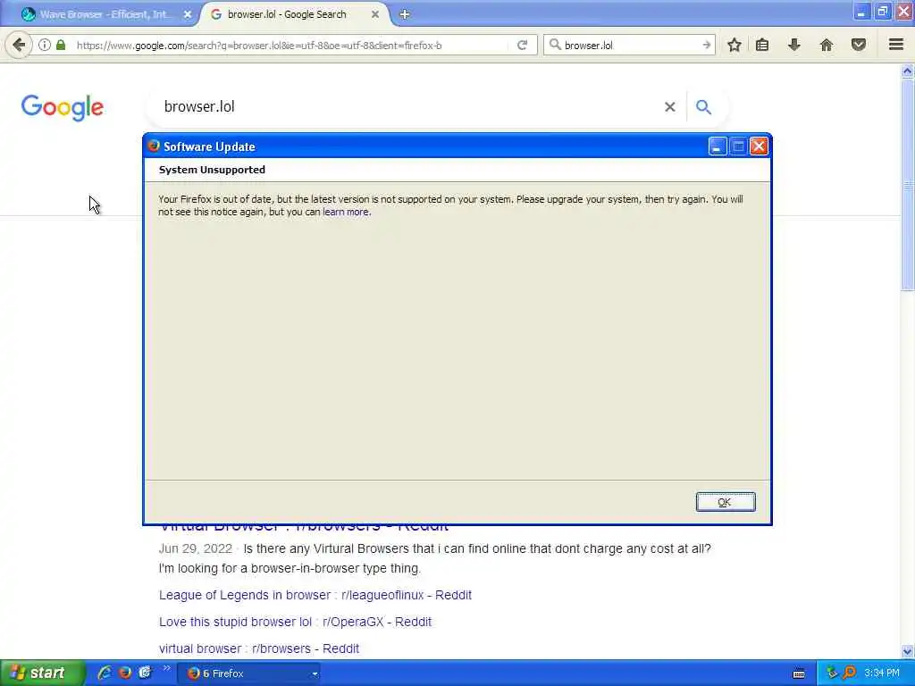
Task: Click the orange magnifier tray icon
Action: point(849,673)
